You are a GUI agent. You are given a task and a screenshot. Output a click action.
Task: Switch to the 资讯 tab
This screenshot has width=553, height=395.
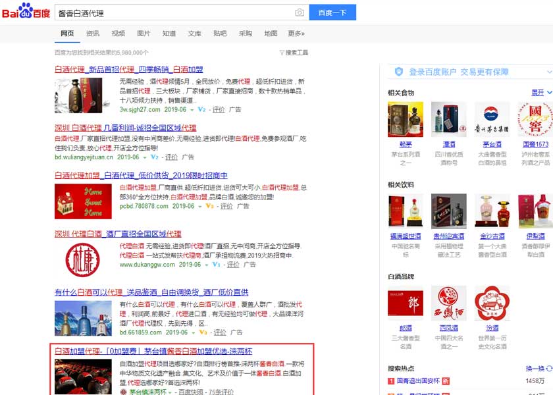tap(92, 34)
